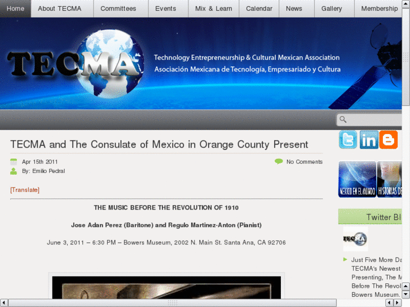
Task: Click the June 3, 2011 Bowers Museum line
Action: click(x=166, y=242)
